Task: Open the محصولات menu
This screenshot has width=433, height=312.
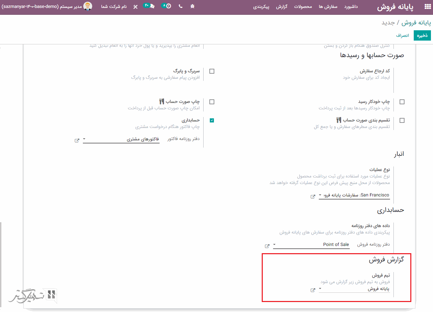Action: point(303,7)
